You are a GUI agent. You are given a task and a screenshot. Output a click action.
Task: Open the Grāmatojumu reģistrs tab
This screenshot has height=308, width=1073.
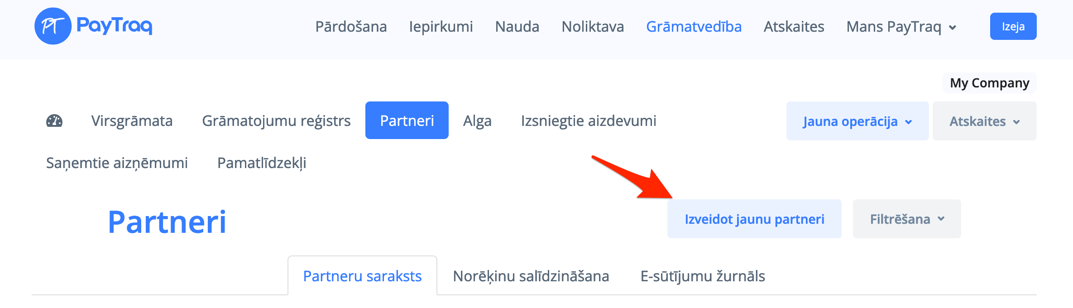pyautogui.click(x=276, y=121)
